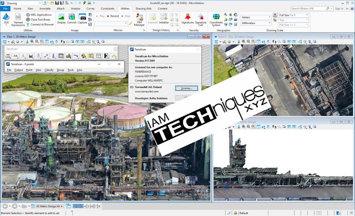Toggle view 4 in the view group bar
355x216 pixels.
(x=85, y=206)
